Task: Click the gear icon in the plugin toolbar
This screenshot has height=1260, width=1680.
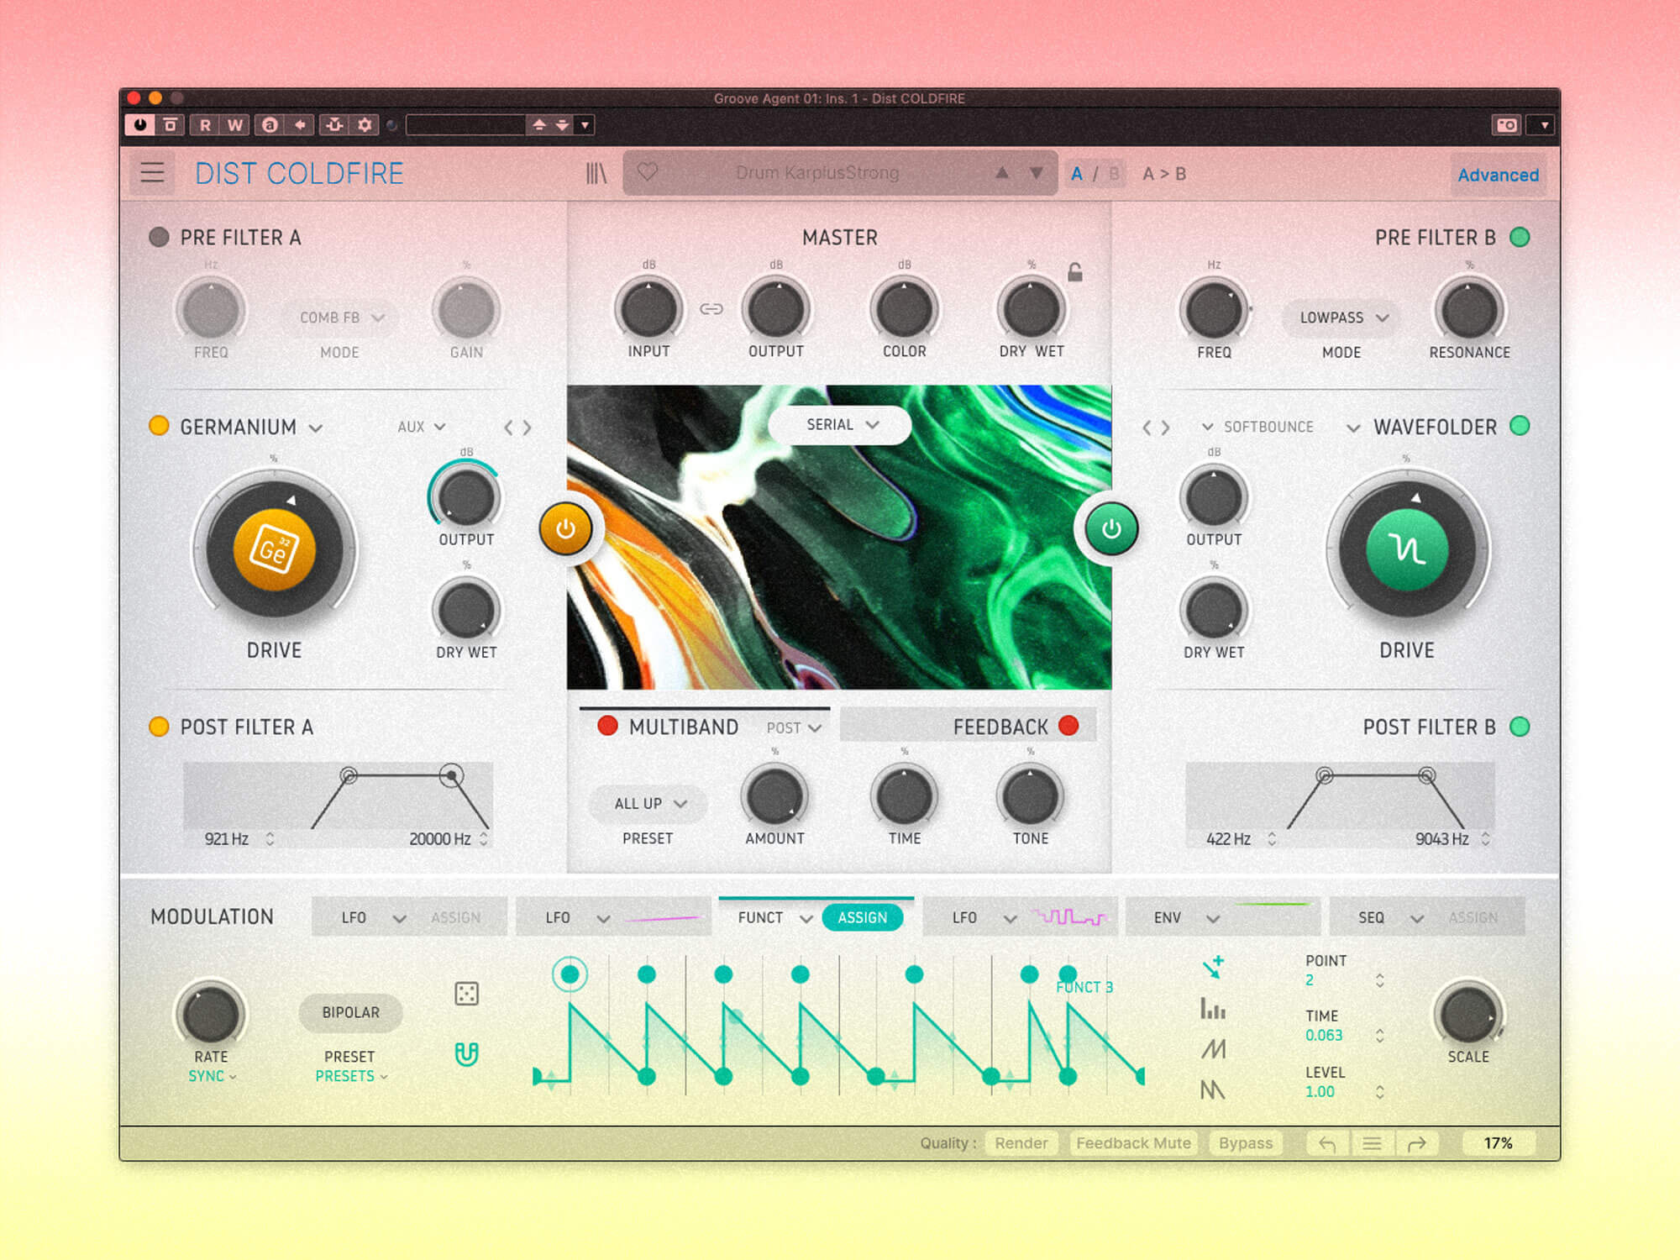Action: click(x=365, y=124)
